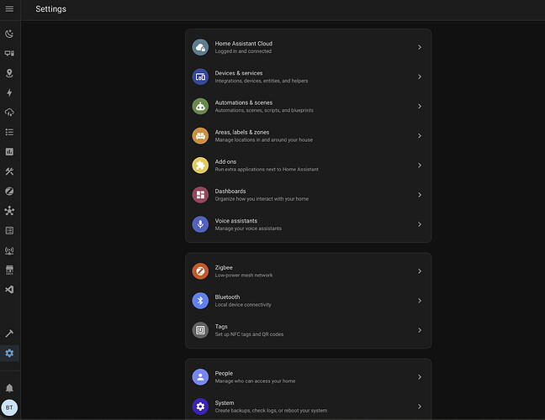This screenshot has width=545, height=420.
Task: Open the Zigbee sidebar icon
Action: click(9, 192)
